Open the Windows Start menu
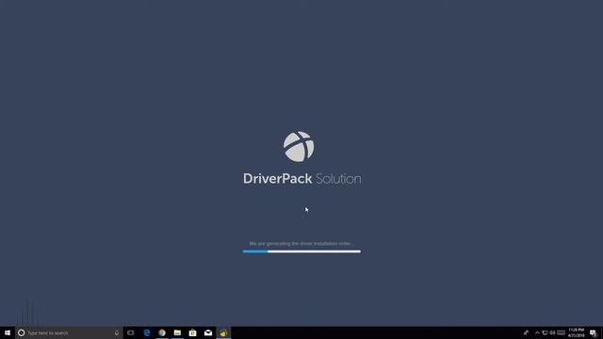The height and width of the screenshot is (339, 603). [8, 332]
